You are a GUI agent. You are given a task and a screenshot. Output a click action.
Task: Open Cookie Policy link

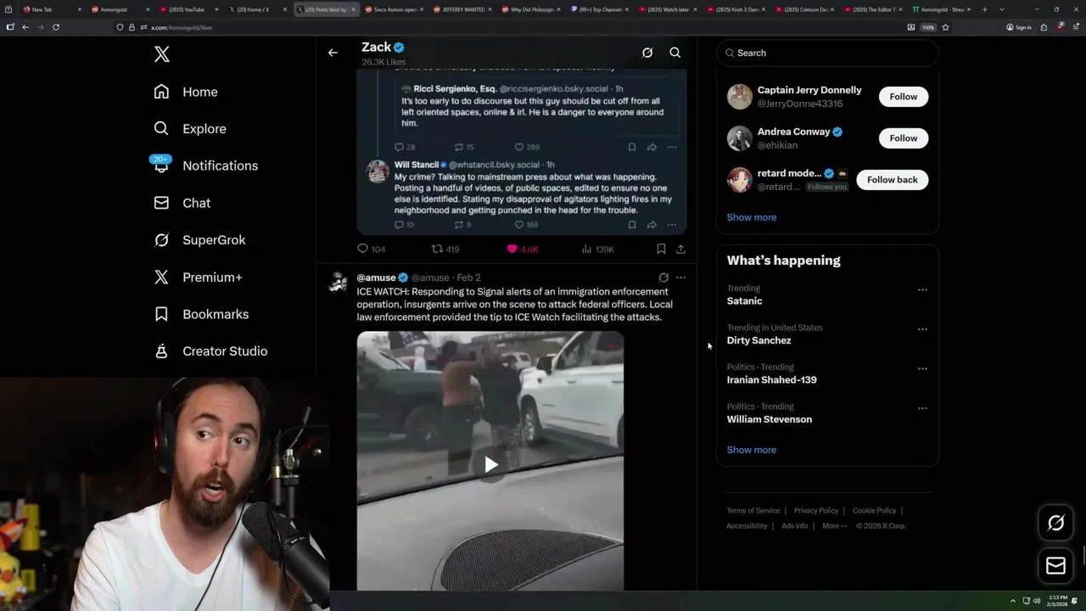coord(874,511)
